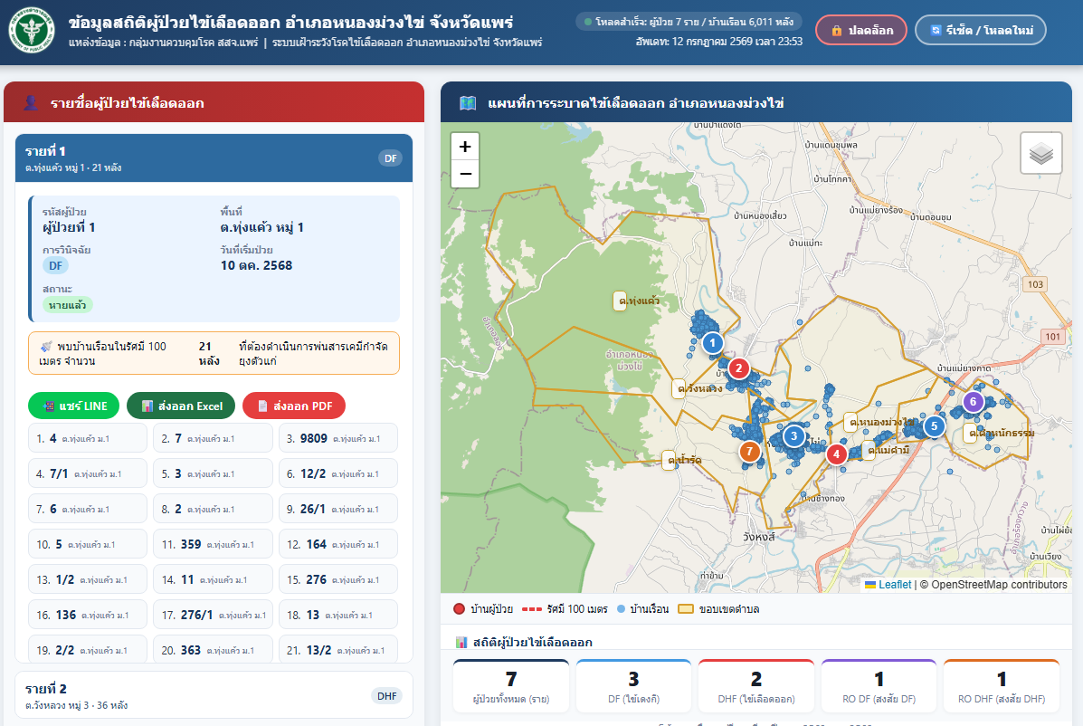The image size is (1083, 726).
Task: Select patient marker 3 on map
Action: [793, 436]
